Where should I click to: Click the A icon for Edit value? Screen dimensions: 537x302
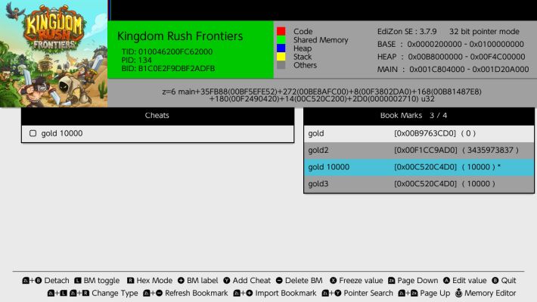tap(446, 280)
